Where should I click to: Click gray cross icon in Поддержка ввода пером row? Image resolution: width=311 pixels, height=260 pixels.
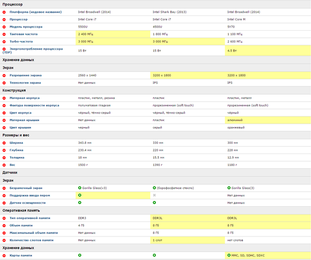[154, 195]
